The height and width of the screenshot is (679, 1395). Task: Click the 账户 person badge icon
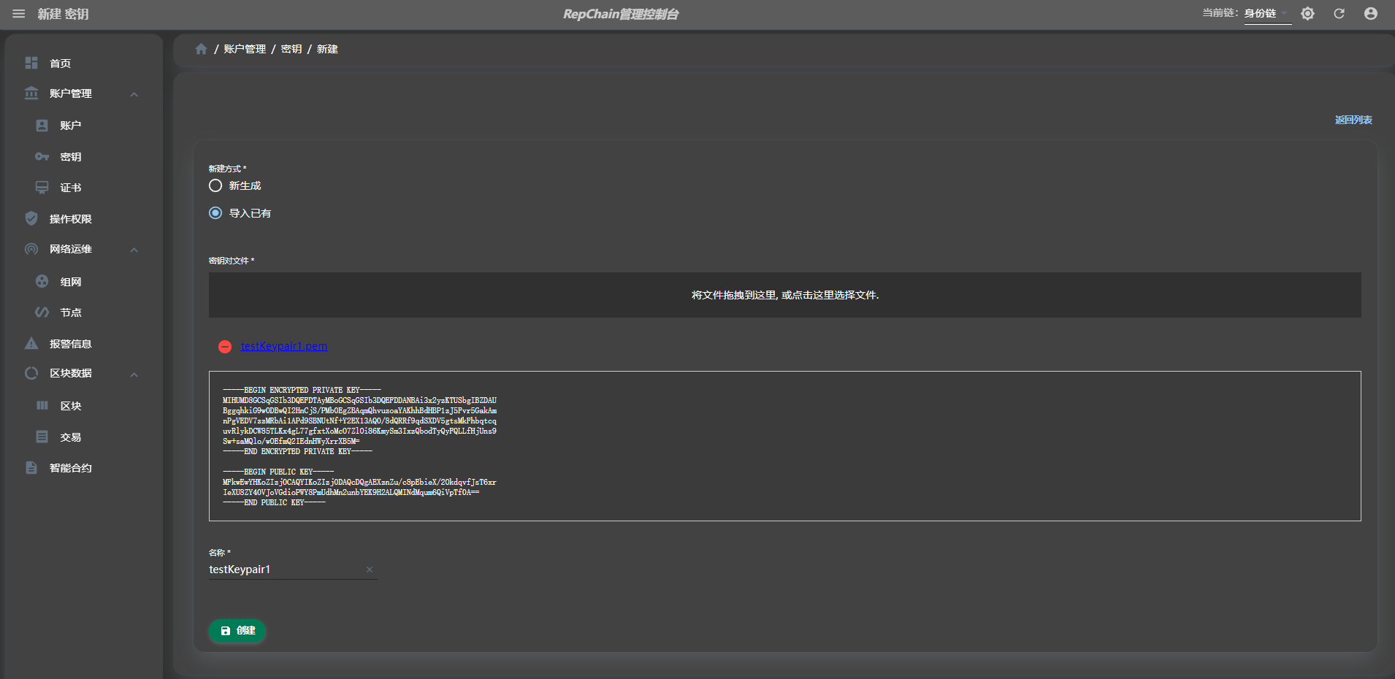point(42,126)
